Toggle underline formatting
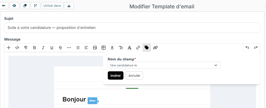Screen dimensions: 266x108 click(52, 48)
